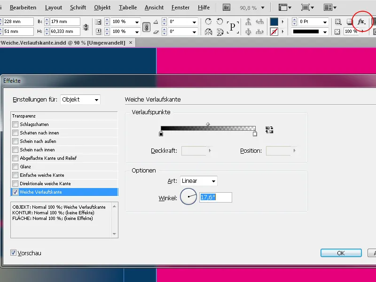This screenshot has height=282, width=376.
Task: Open the Objekt menu
Action: tap(102, 8)
